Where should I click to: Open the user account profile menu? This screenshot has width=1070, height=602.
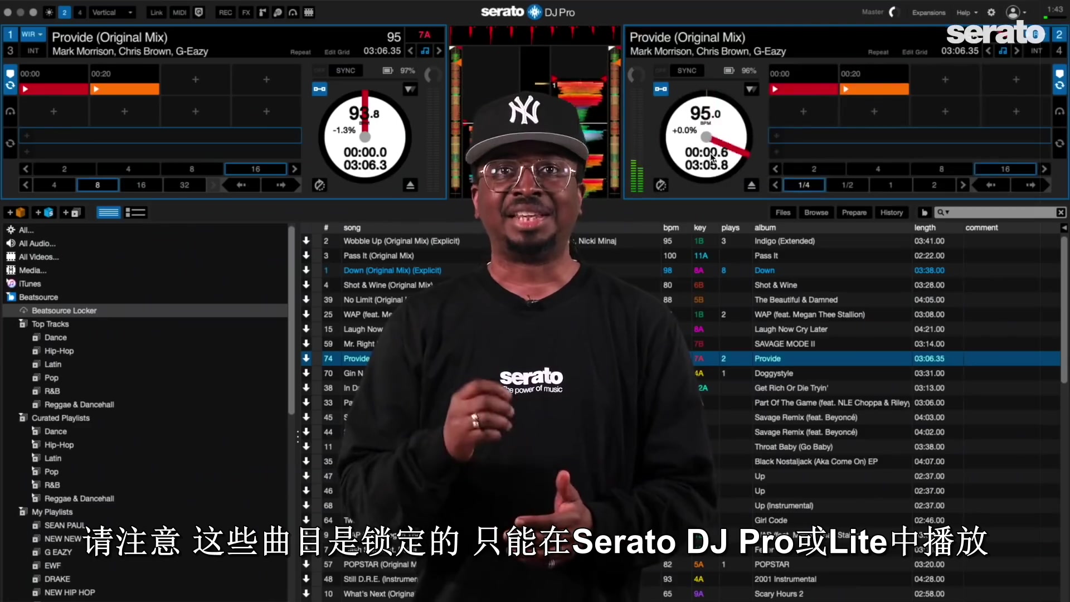1016,12
